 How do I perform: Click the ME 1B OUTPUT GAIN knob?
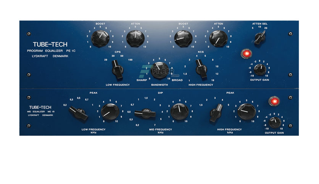coord(275,122)
